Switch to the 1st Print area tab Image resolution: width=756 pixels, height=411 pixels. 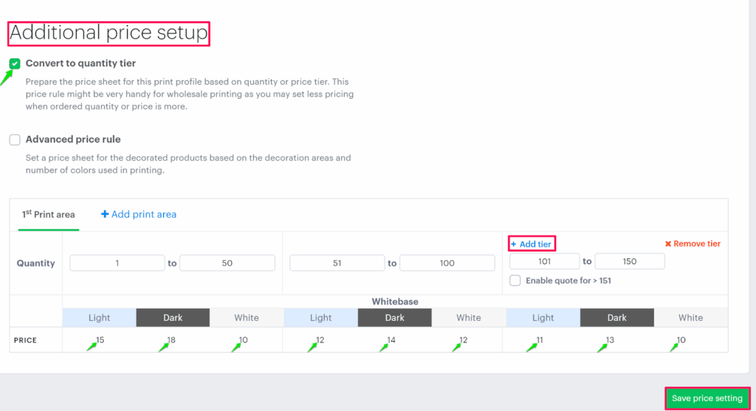coord(48,215)
